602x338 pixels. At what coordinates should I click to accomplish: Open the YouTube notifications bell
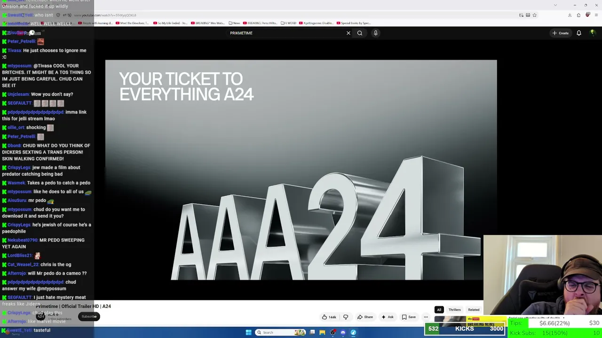[x=579, y=33]
